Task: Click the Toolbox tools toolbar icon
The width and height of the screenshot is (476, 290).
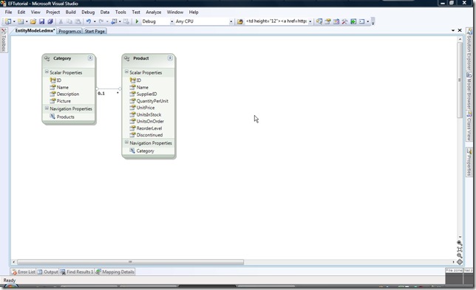Action: [x=344, y=21]
